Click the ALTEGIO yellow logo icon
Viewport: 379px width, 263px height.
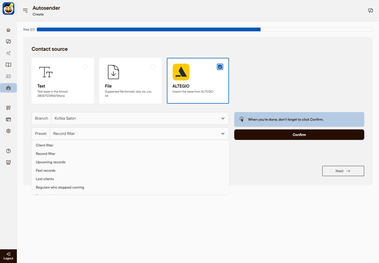pyautogui.click(x=181, y=72)
